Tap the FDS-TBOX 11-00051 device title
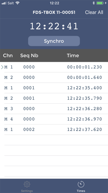The image size is (108, 193). point(54,12)
